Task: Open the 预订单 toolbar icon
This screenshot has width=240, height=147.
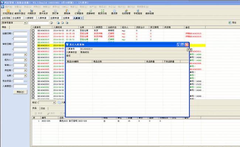Action: click(55, 12)
